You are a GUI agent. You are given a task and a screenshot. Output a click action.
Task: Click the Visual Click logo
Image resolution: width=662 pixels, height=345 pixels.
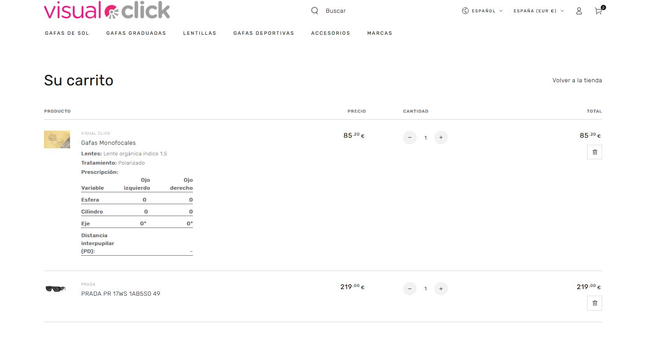coord(107,10)
